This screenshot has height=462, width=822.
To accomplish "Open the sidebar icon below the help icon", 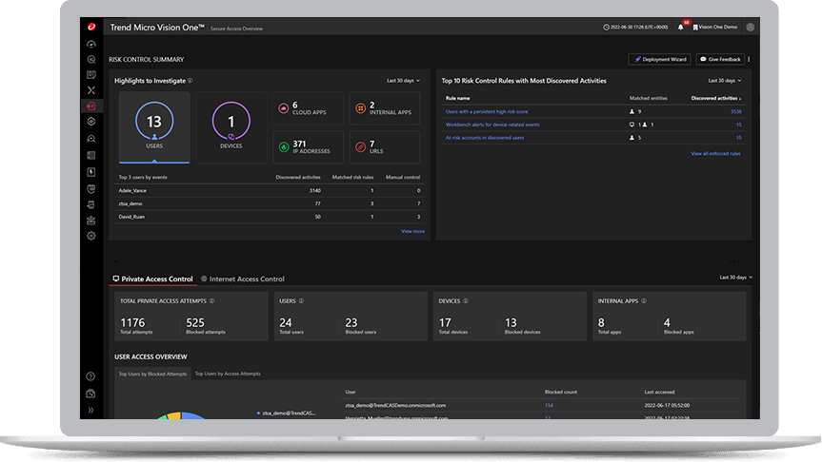I will pos(90,394).
